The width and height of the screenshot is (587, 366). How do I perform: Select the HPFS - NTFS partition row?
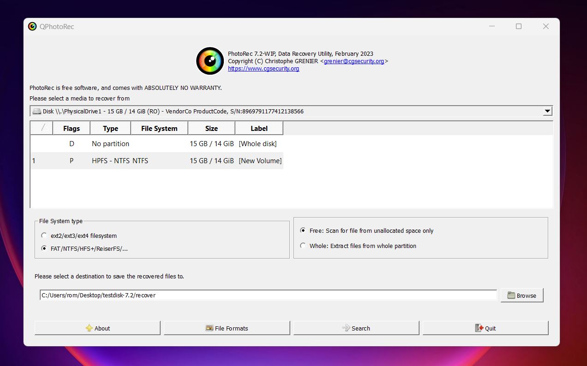(x=157, y=161)
